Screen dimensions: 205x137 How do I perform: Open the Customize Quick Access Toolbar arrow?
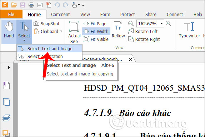pyautogui.click(x=83, y=5)
